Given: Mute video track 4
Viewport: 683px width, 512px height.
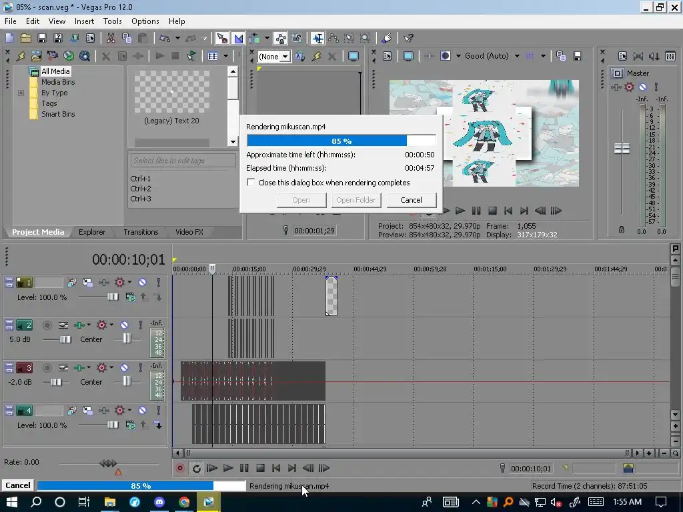Looking at the screenshot, I should tap(142, 411).
